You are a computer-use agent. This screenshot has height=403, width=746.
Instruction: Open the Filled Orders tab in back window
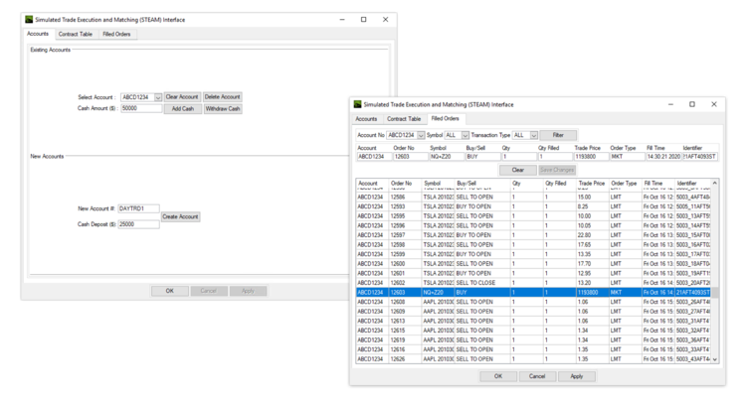[x=116, y=34]
